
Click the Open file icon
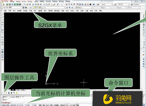click(27, 4)
